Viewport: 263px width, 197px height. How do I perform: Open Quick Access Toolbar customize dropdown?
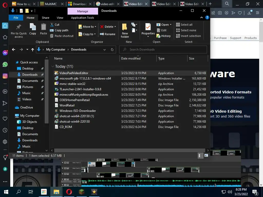click(x=32, y=11)
